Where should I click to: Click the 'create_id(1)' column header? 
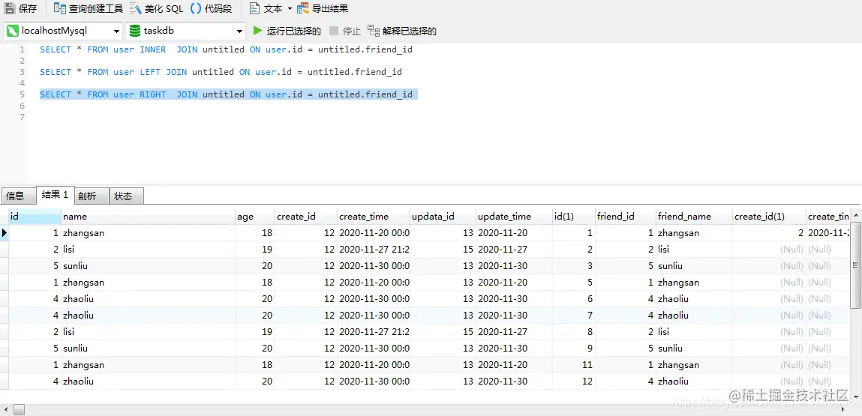[769, 217]
